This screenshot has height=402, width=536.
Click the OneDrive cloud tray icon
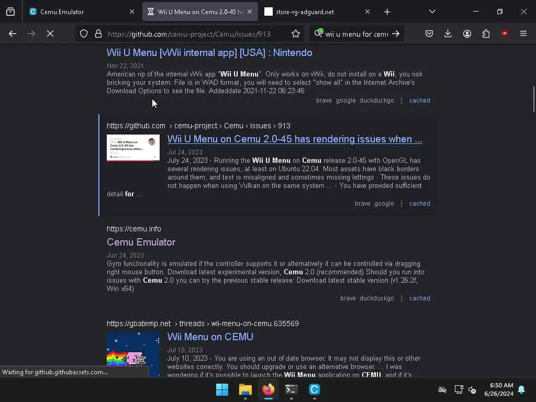coord(442,389)
